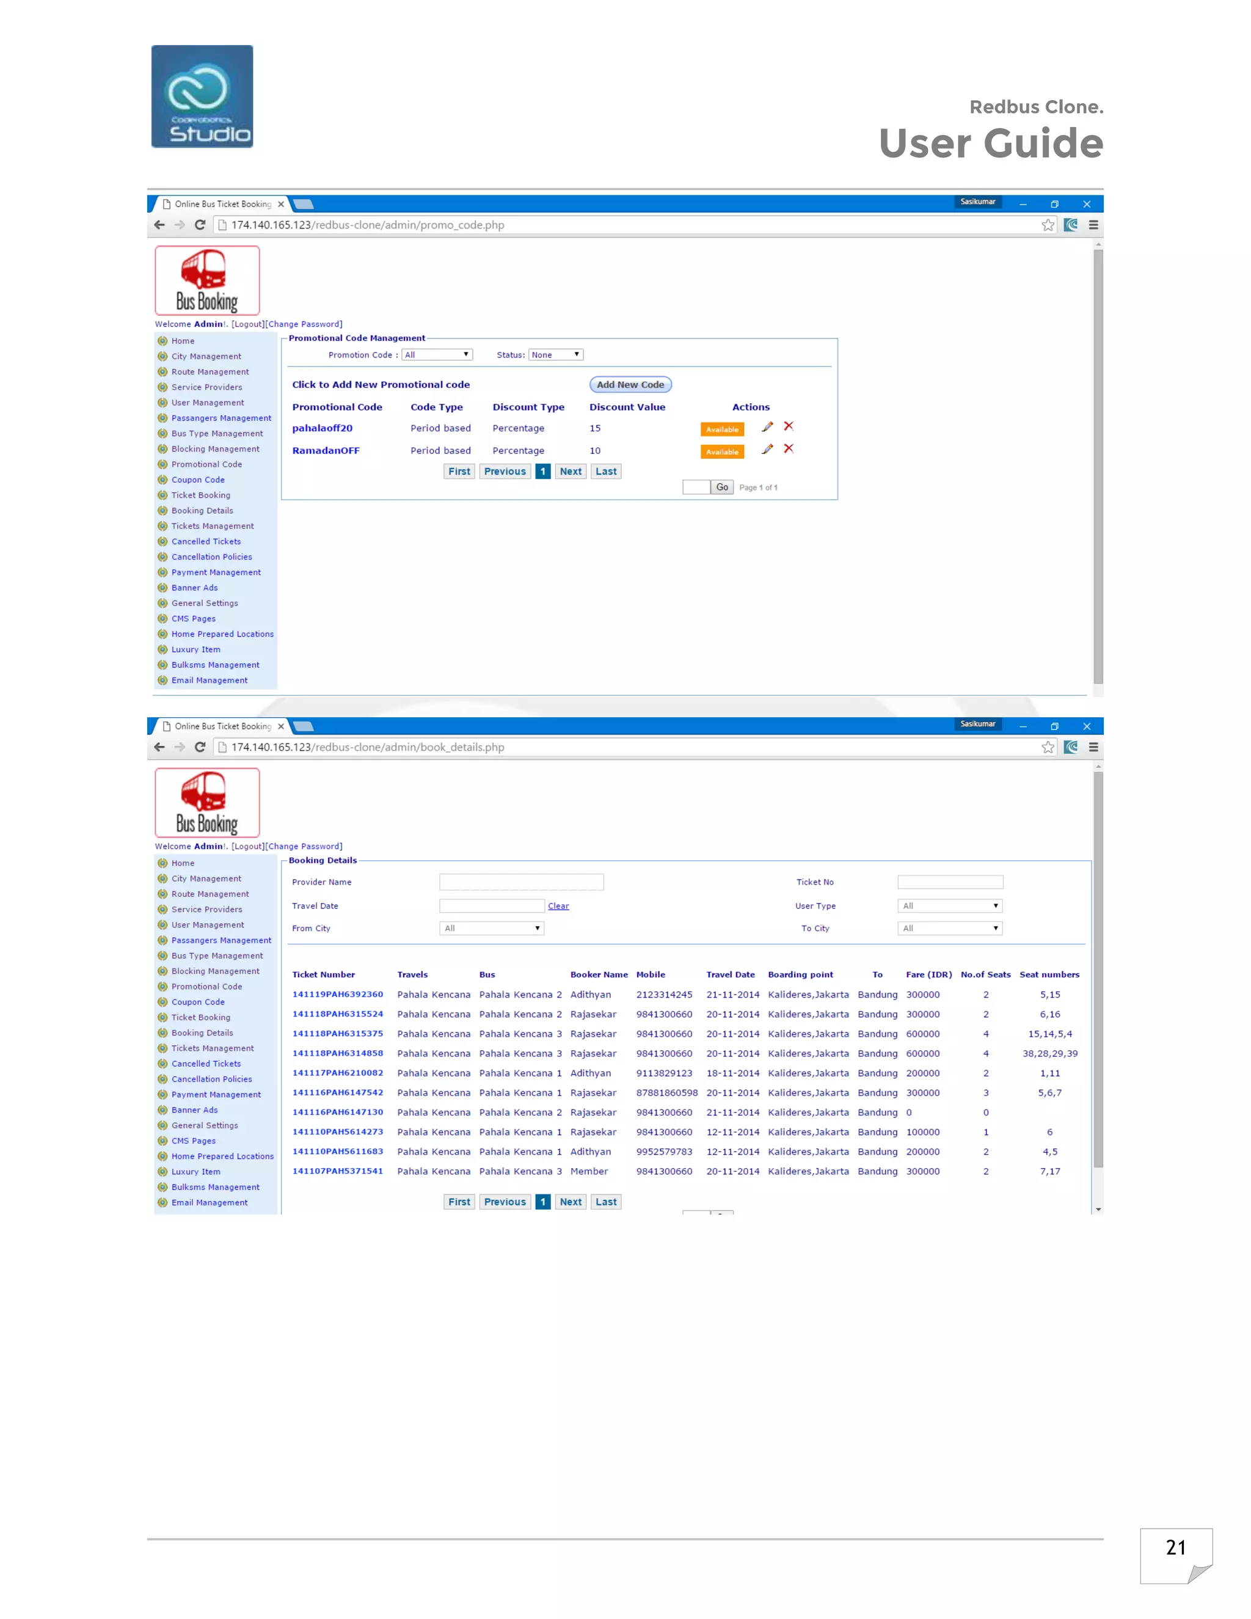The width and height of the screenshot is (1251, 1619).
Task: Click the Travel Date input field
Action: (x=492, y=906)
